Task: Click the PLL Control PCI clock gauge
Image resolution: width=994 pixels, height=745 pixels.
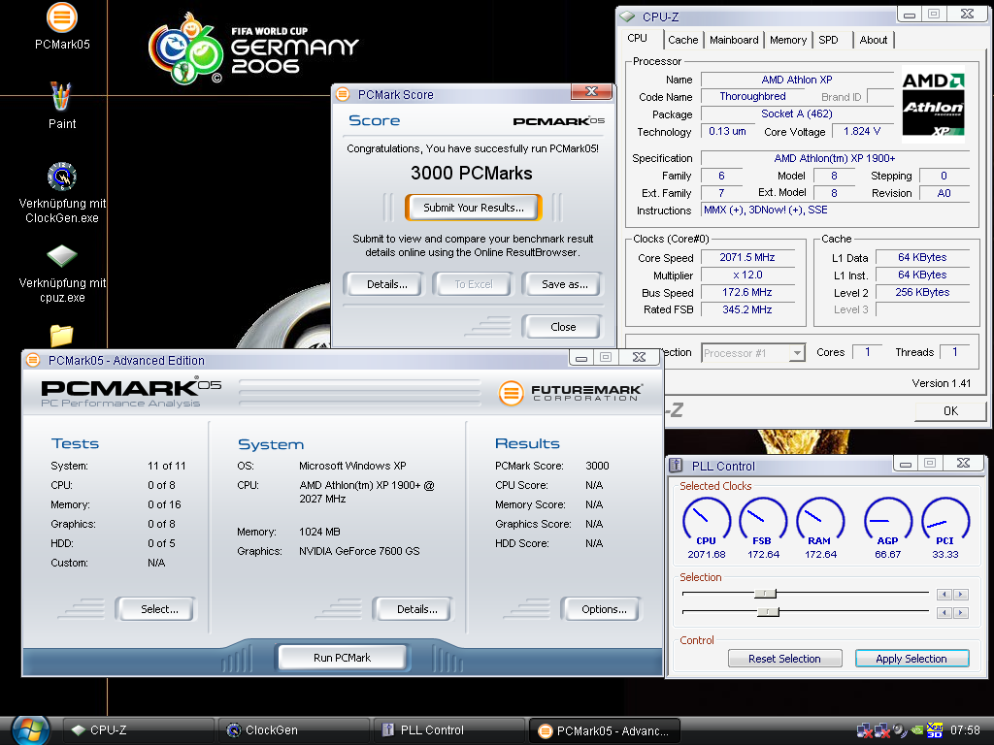Action: [945, 521]
